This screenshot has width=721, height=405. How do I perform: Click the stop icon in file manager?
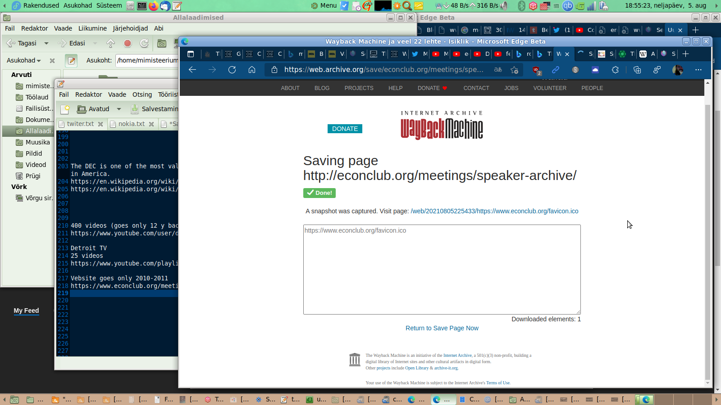(x=128, y=43)
